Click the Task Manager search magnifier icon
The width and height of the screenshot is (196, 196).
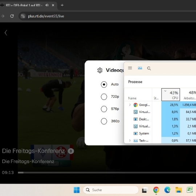(149, 68)
